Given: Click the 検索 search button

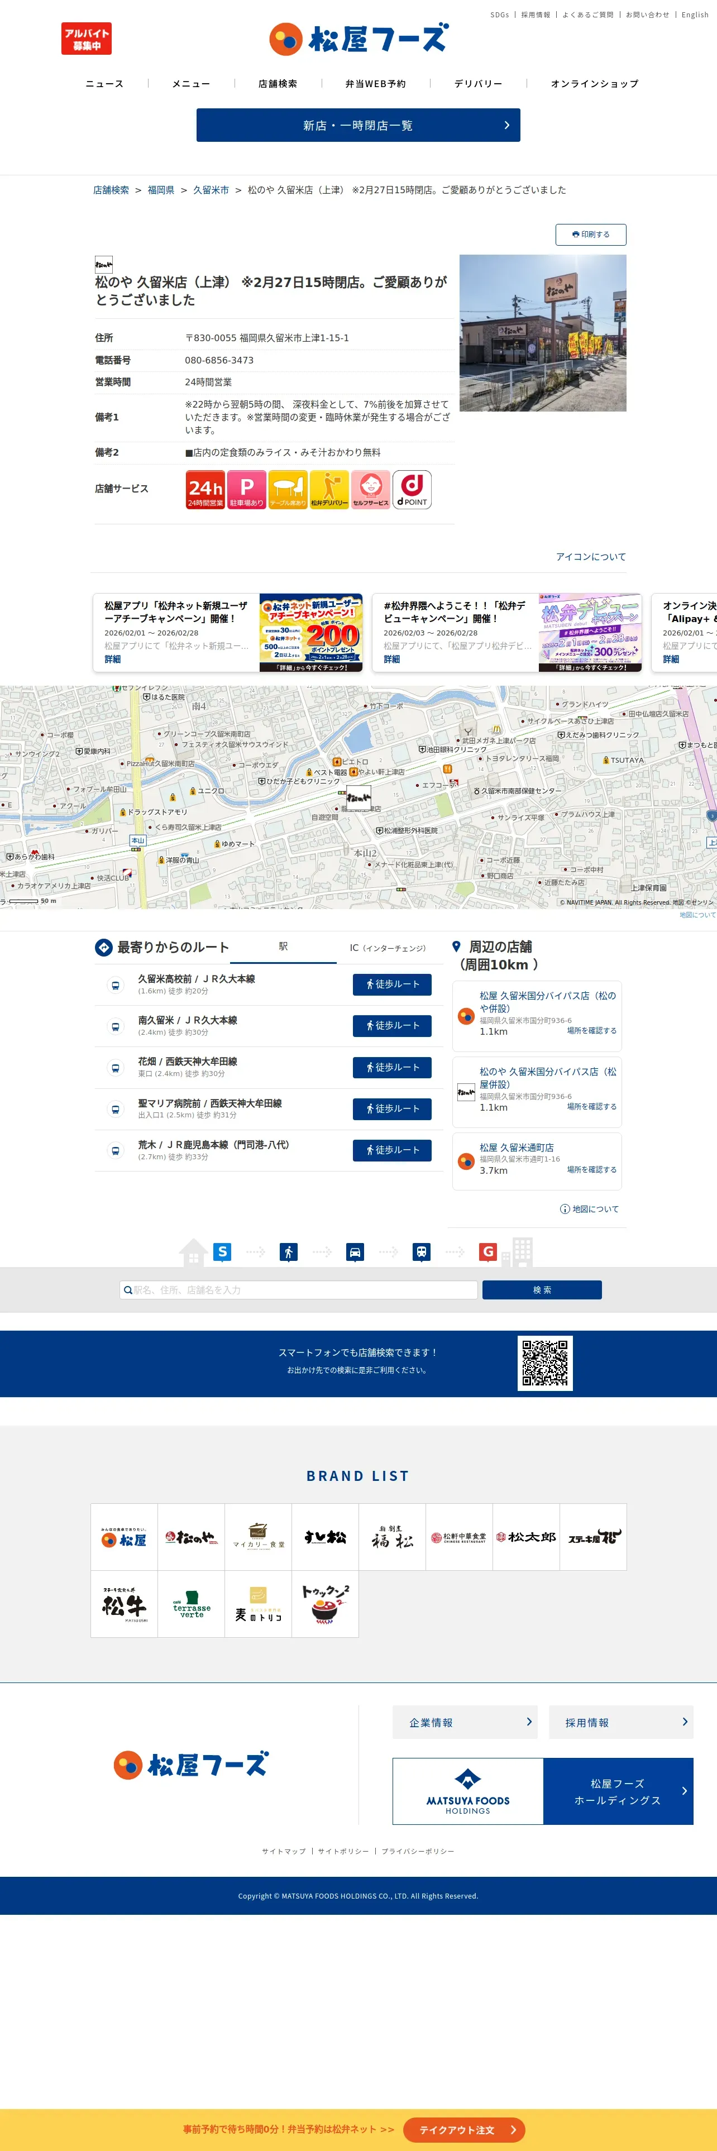Looking at the screenshot, I should 542,1290.
